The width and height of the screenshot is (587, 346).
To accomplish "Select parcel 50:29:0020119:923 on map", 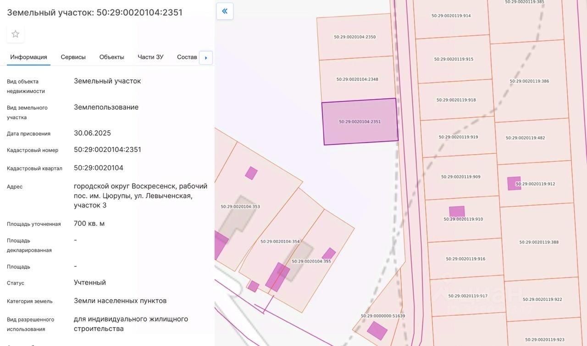I will pyautogui.click(x=545, y=340).
